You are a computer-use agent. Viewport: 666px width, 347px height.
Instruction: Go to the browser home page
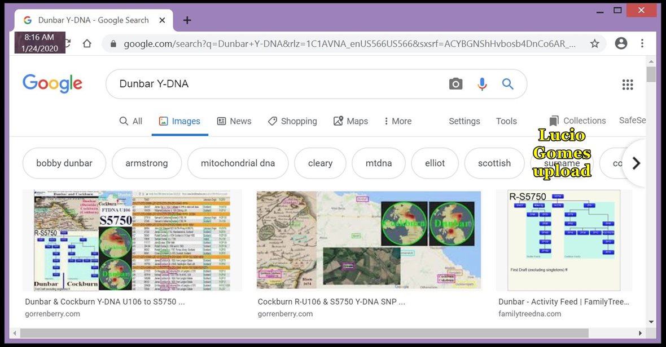[x=87, y=43]
